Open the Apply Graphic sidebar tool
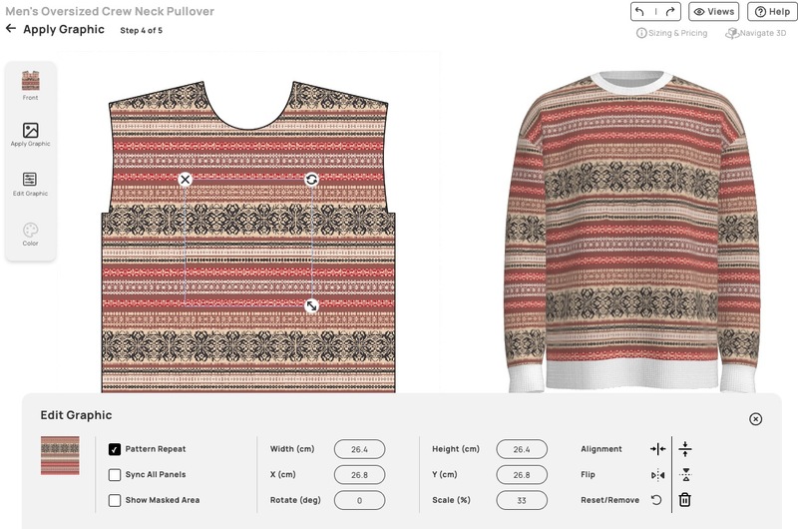798x529 pixels. click(x=31, y=135)
